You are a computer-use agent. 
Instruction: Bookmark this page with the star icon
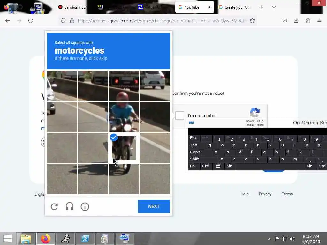(252, 20)
